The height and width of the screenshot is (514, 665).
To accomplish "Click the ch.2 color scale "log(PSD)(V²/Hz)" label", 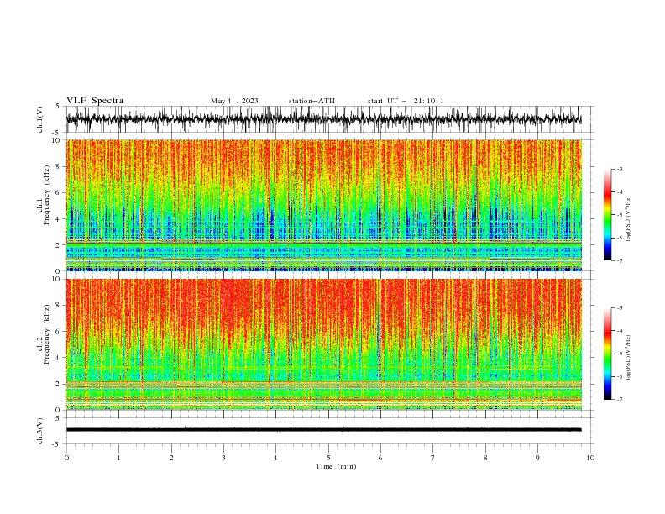I will coord(628,358).
